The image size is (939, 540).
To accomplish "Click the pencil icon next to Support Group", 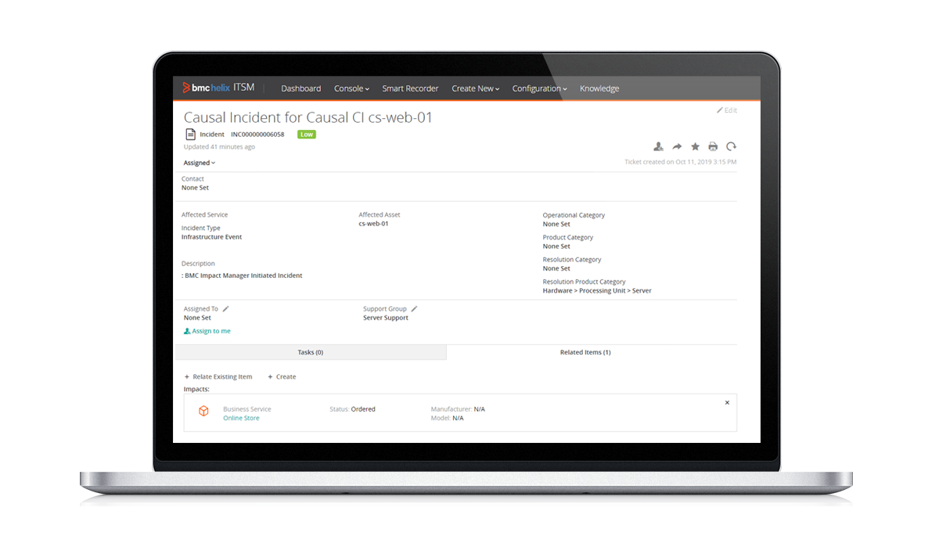I will click(415, 309).
